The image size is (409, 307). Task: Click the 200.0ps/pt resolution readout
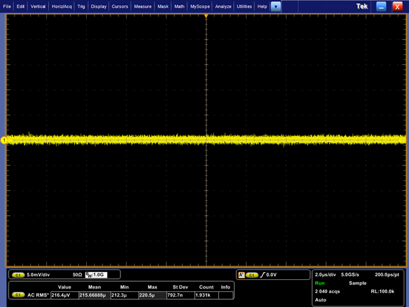[387, 275]
